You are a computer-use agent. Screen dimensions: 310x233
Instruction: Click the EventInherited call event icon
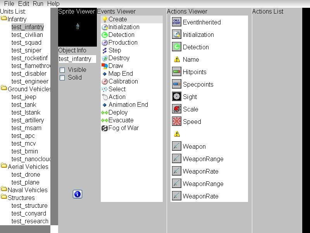pyautogui.click(x=176, y=22)
